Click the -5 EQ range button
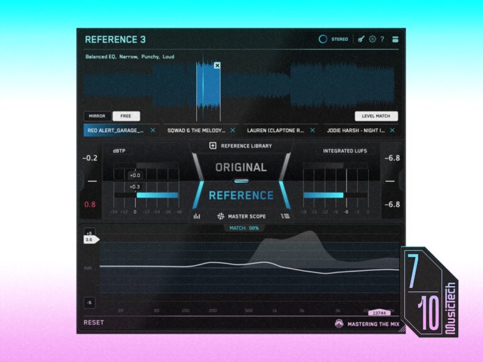This screenshot has height=362, width=483. (89, 302)
